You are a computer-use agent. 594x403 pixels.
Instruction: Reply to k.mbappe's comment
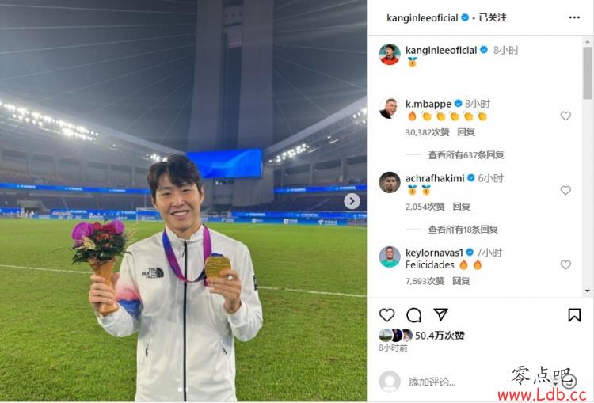pyautogui.click(x=466, y=132)
